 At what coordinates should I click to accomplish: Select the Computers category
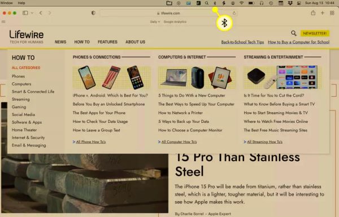click(x=21, y=84)
